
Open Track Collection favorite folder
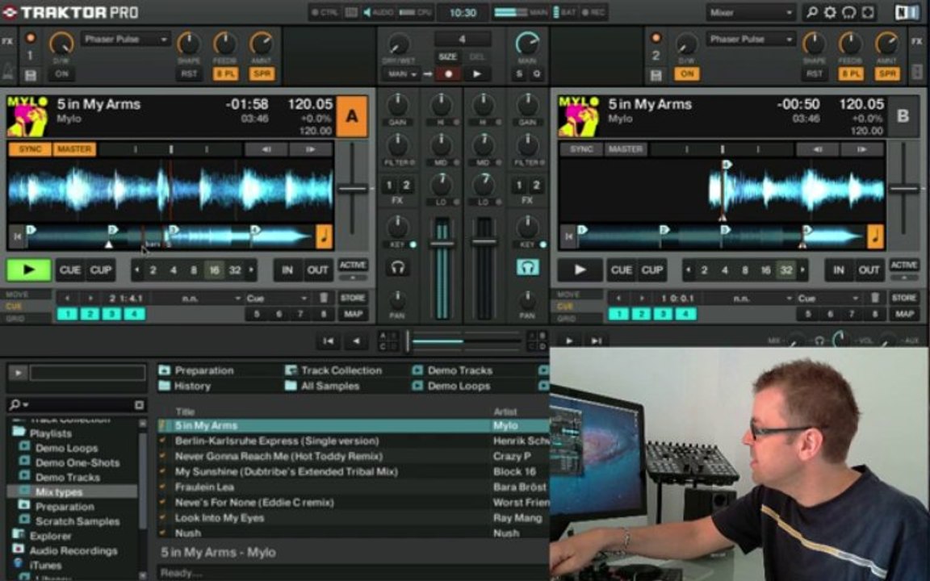coord(334,370)
